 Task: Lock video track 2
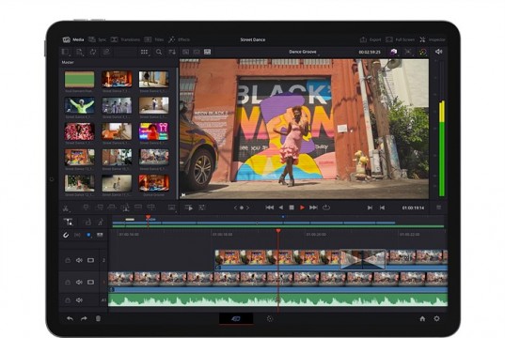point(68,260)
